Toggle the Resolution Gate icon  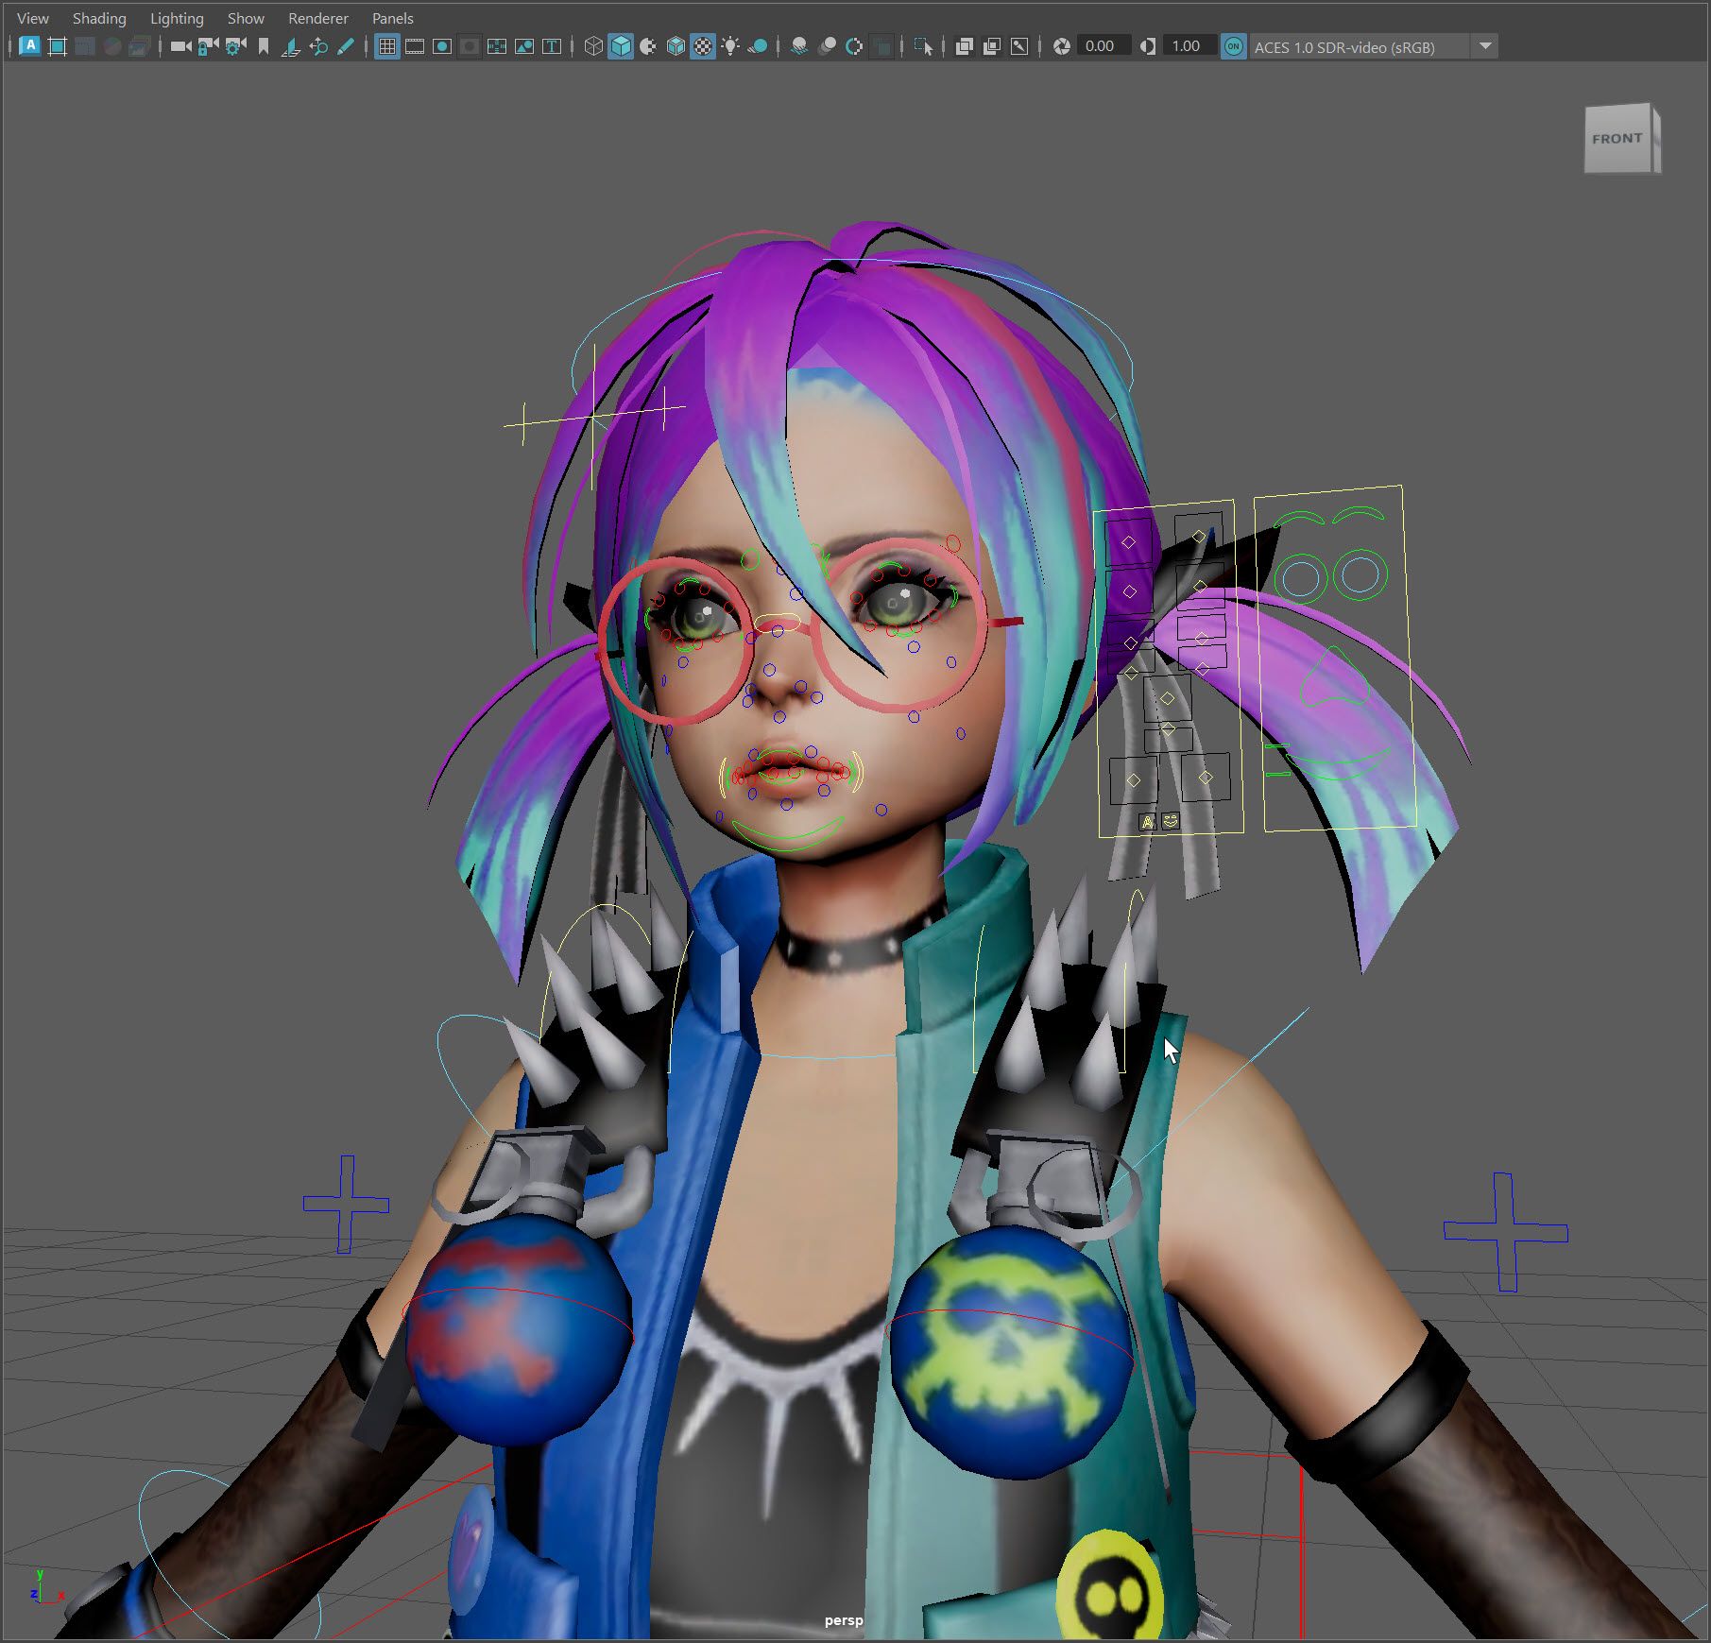pos(442,46)
